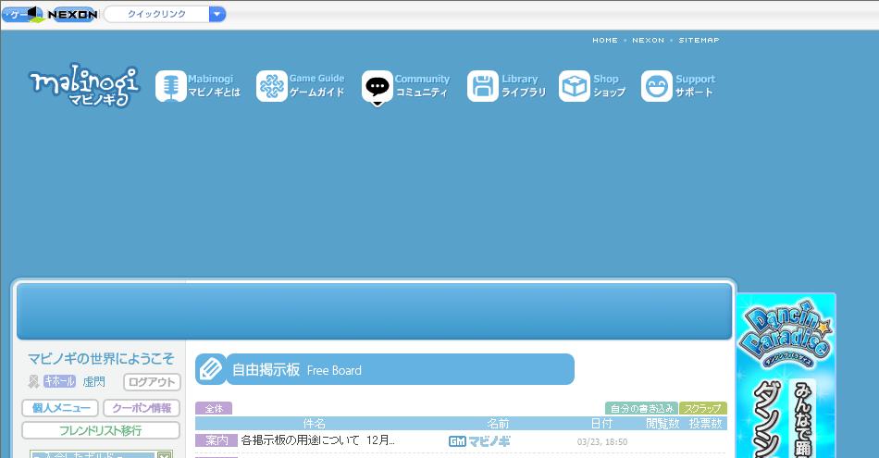This screenshot has width=879, height=458.
Task: Click the クイックリンク text field
Action: coord(156,14)
